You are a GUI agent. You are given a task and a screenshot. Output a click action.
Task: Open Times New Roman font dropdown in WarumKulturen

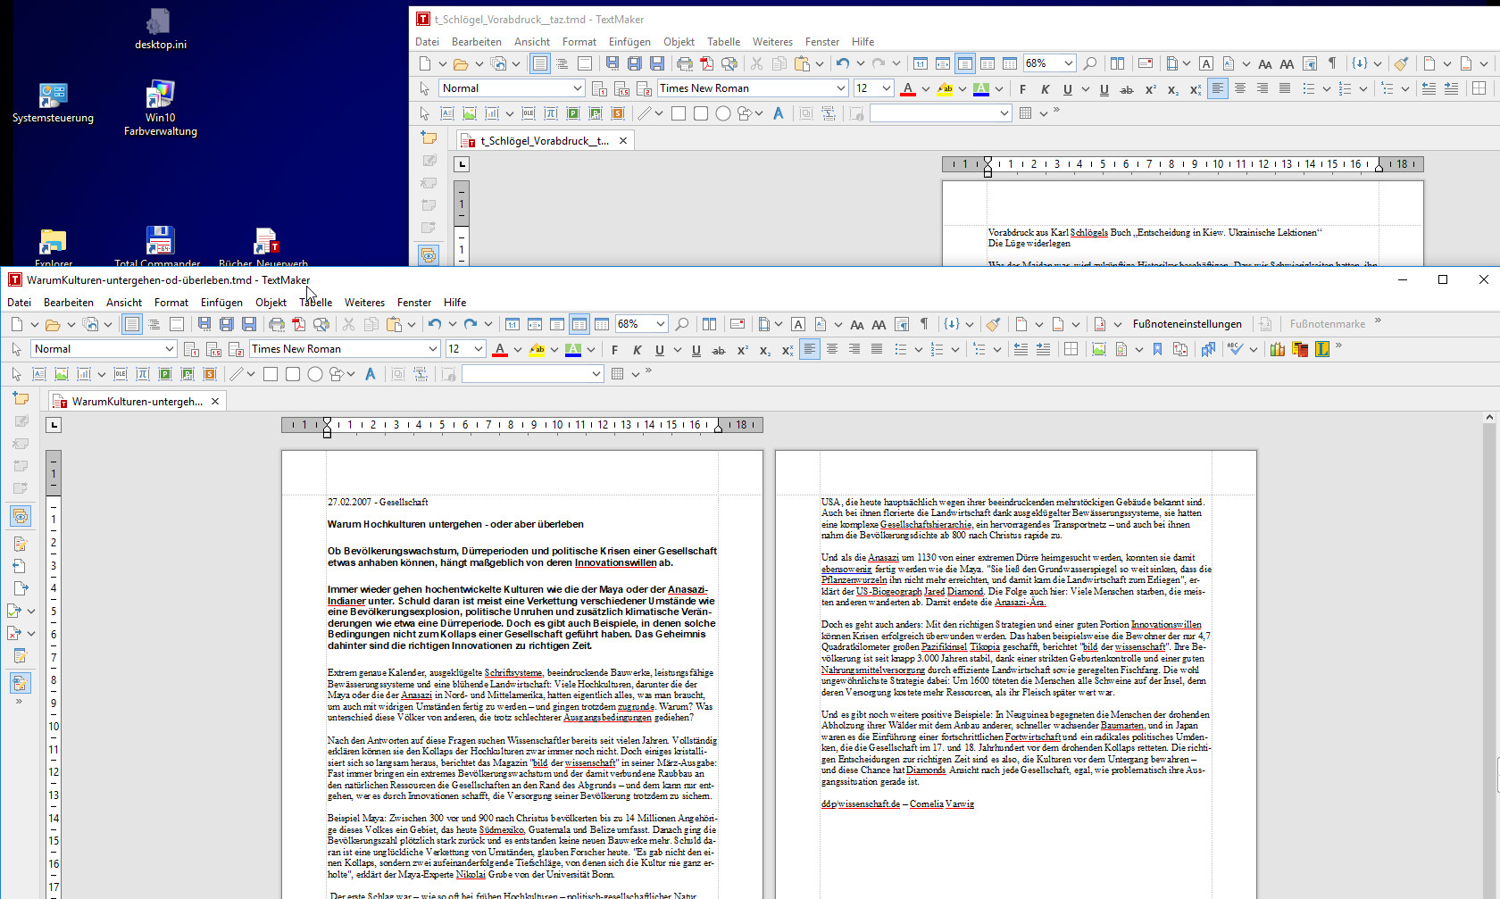432,349
